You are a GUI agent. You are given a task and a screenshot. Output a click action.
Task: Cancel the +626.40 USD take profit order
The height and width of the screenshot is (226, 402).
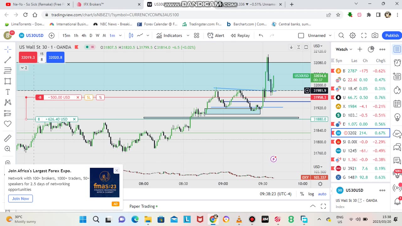74,119
